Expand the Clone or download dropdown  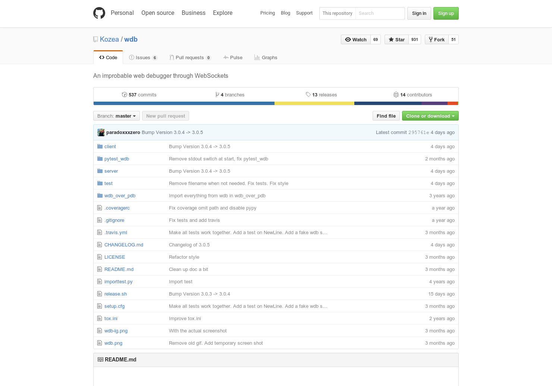(430, 116)
